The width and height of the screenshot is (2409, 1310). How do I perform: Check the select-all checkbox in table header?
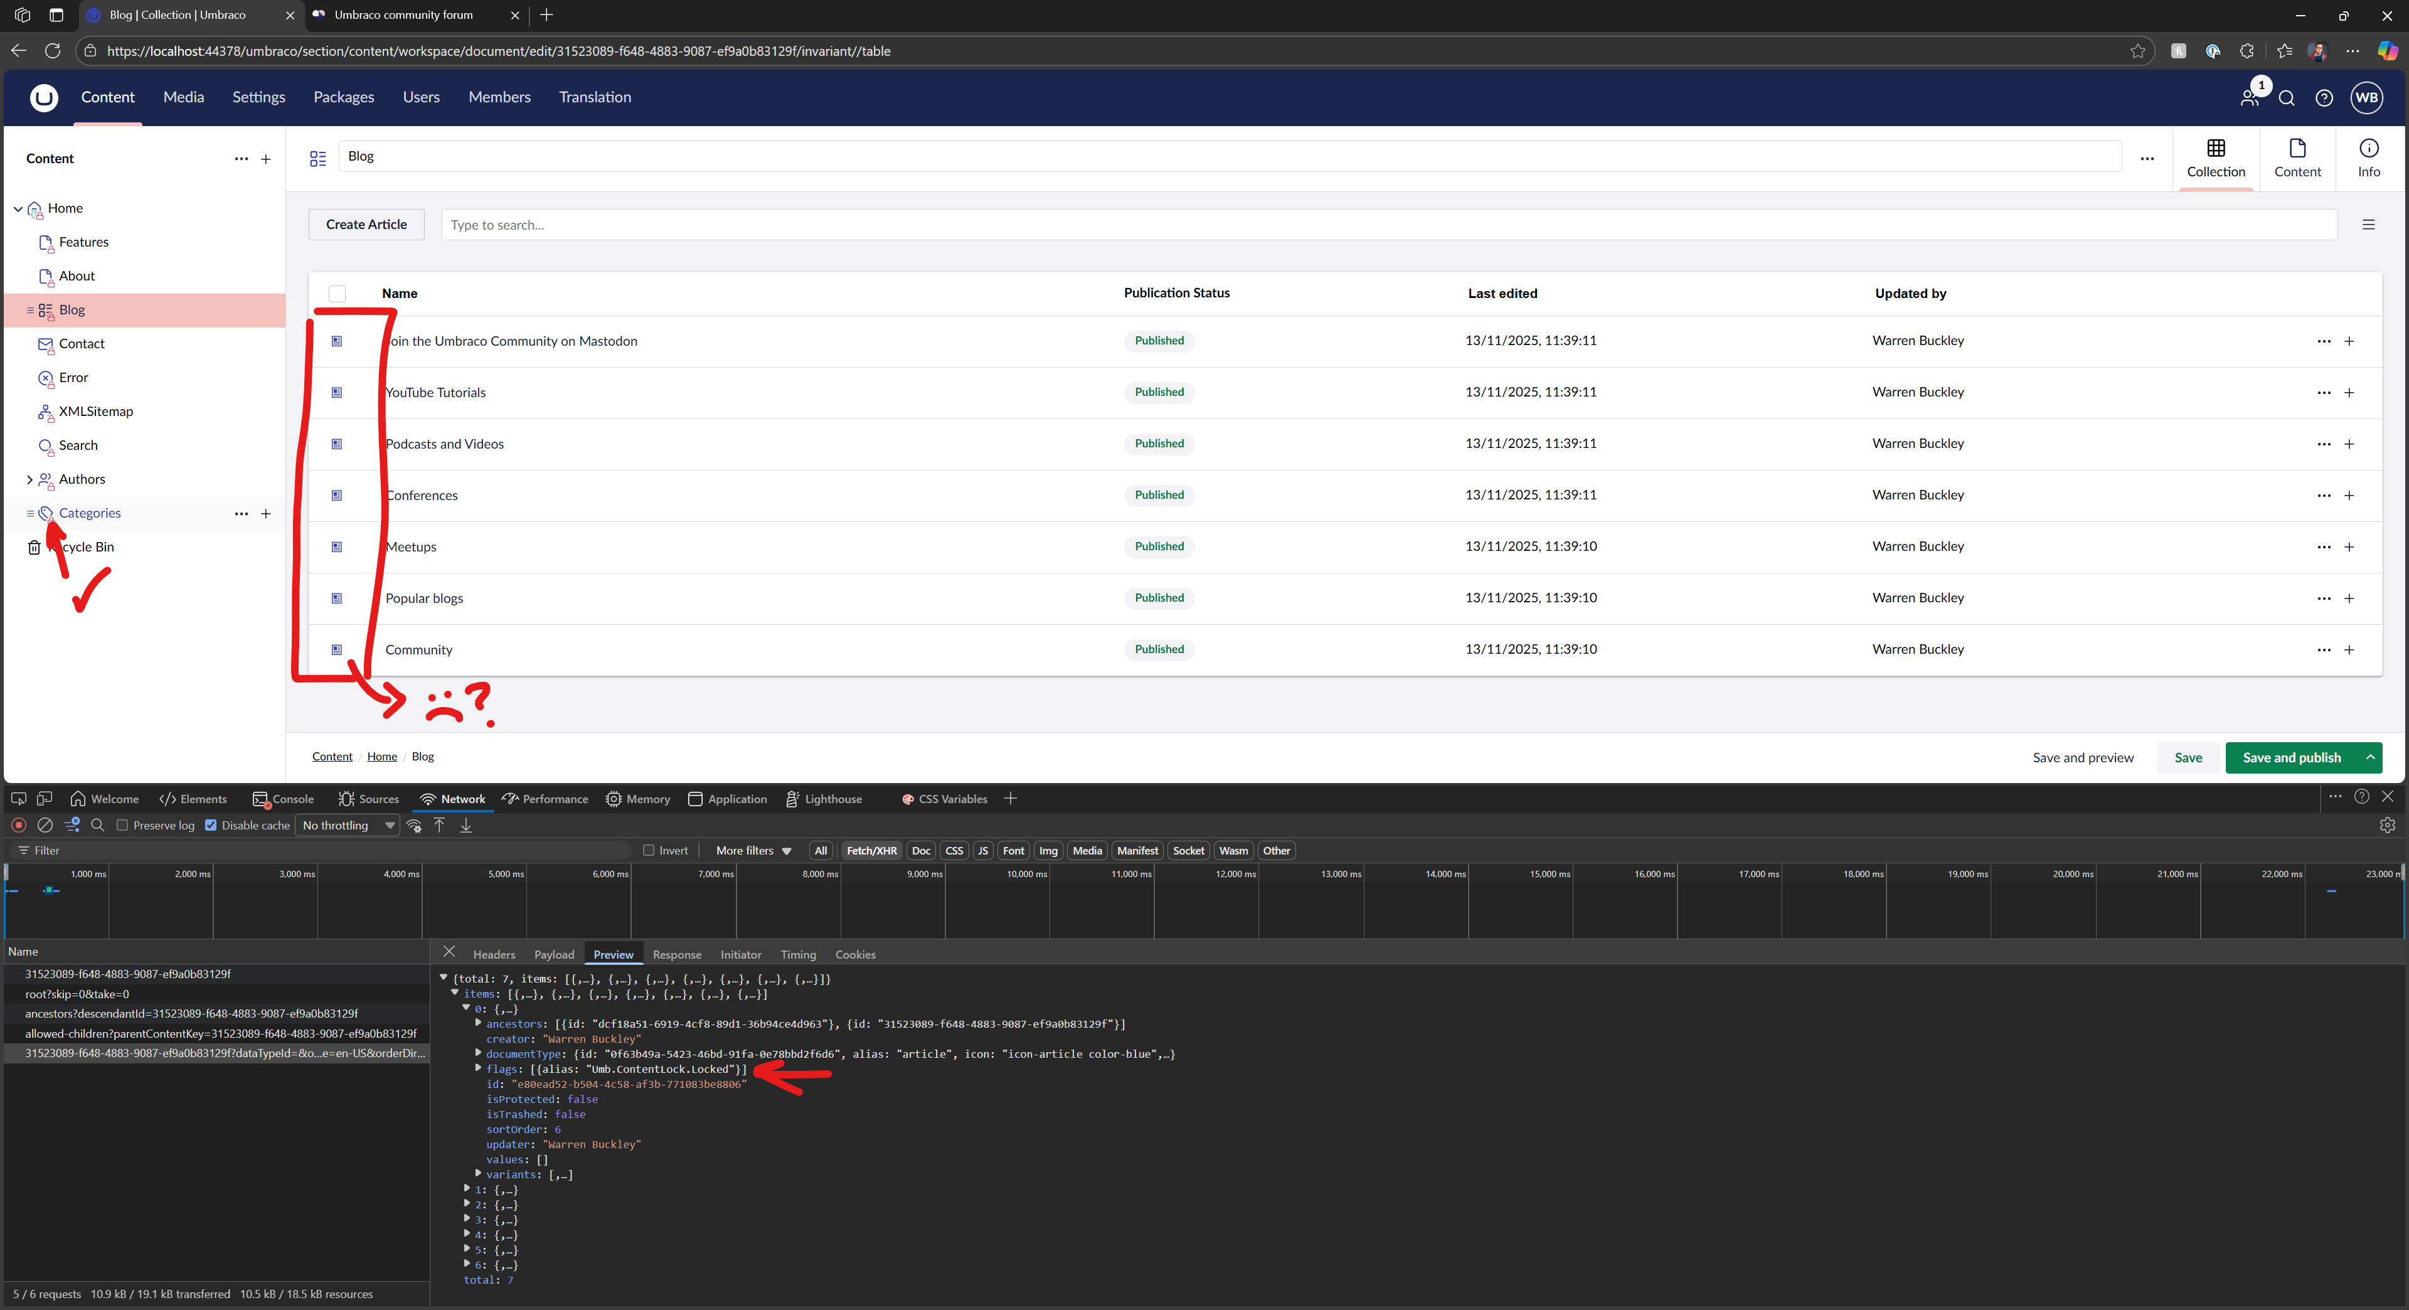[x=338, y=294]
